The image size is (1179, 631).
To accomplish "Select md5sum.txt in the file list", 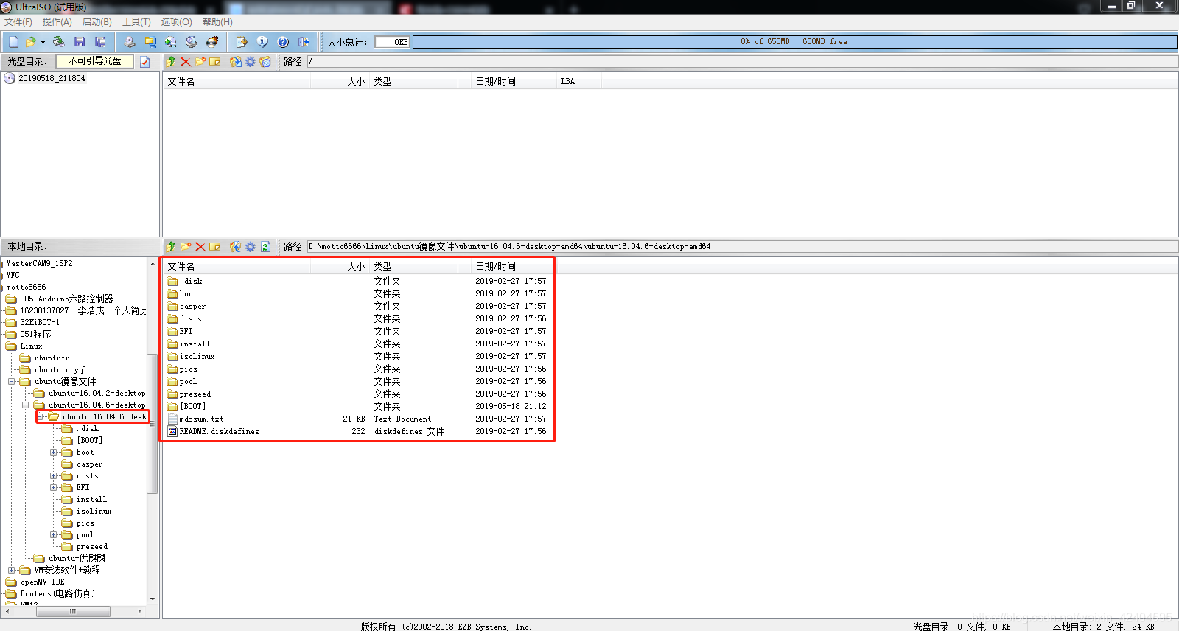I will coord(195,419).
